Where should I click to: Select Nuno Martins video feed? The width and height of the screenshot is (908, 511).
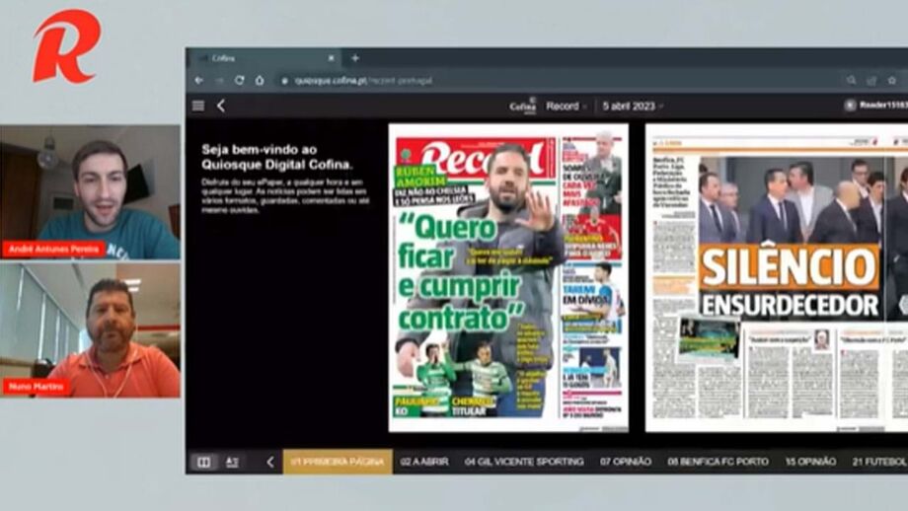[91, 330]
